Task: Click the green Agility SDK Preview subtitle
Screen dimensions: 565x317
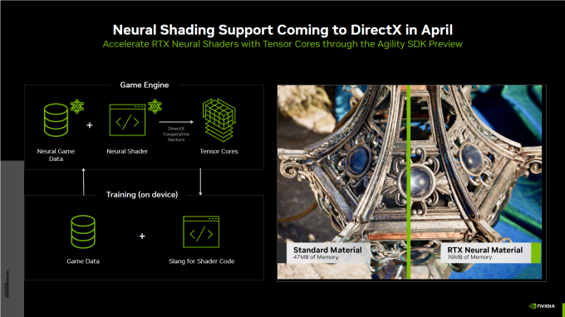Action: coord(282,44)
